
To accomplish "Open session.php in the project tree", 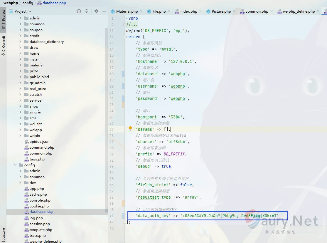I will [40, 224].
